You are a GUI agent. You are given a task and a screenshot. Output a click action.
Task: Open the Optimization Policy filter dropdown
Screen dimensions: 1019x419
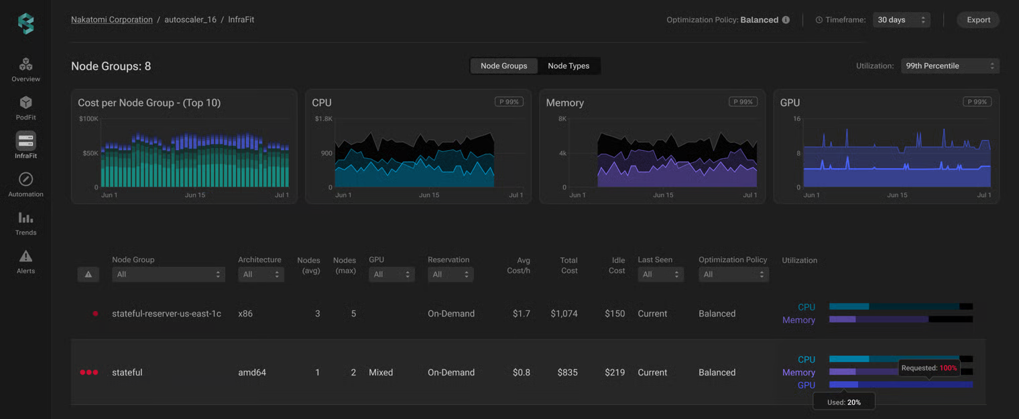point(733,274)
